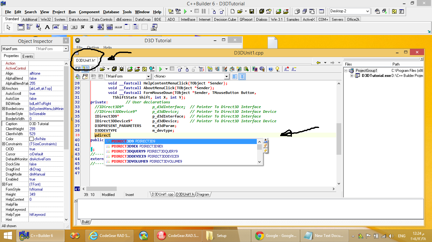Select the Label component in Standard palette
This screenshot has width=432, height=242.
47,27
